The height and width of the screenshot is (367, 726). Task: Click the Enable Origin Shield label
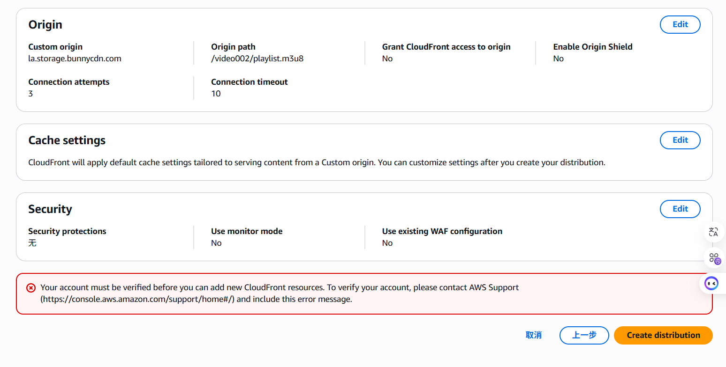click(593, 47)
